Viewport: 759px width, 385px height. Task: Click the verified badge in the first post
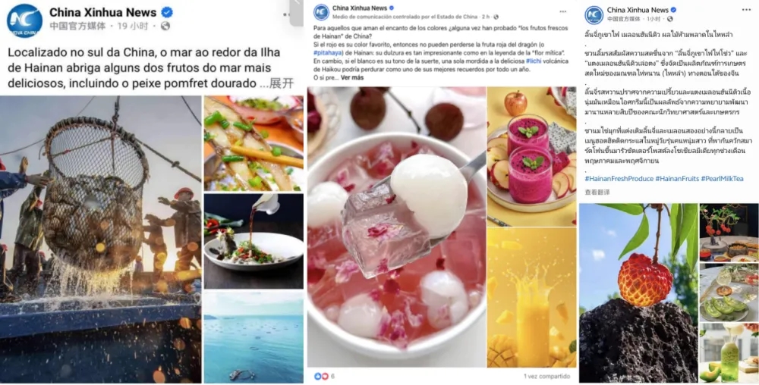tap(167, 12)
